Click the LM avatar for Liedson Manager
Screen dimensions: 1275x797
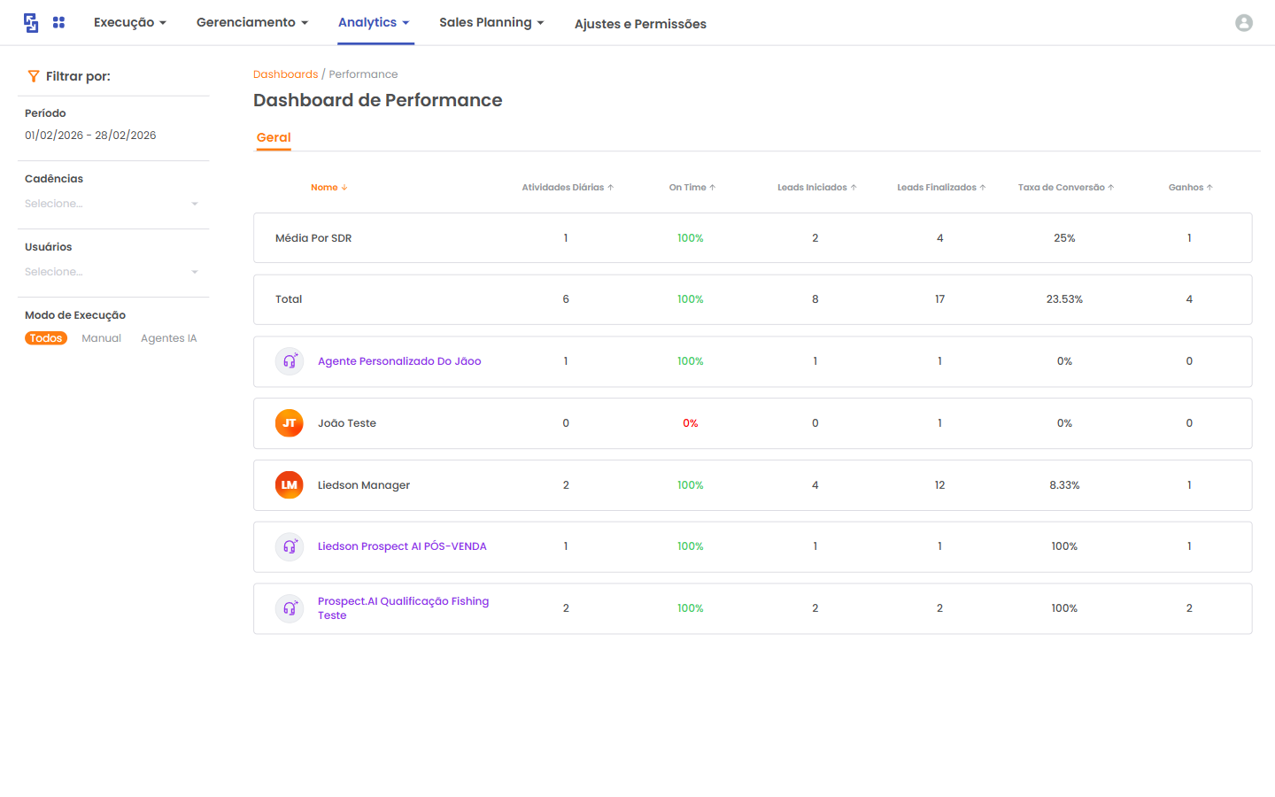click(290, 485)
